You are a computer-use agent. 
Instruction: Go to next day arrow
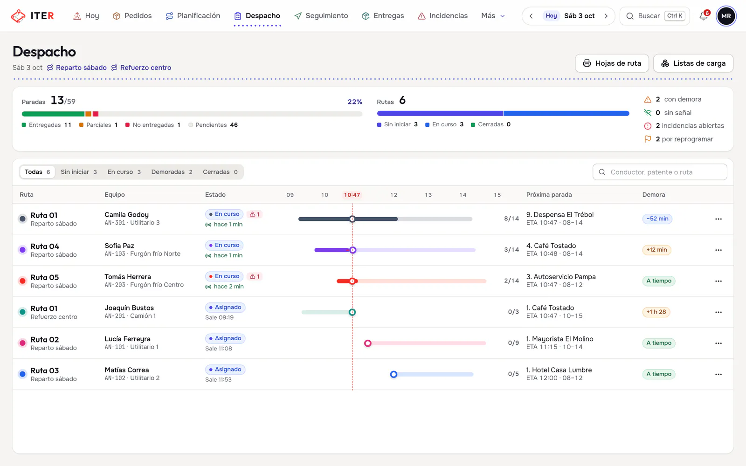(606, 16)
